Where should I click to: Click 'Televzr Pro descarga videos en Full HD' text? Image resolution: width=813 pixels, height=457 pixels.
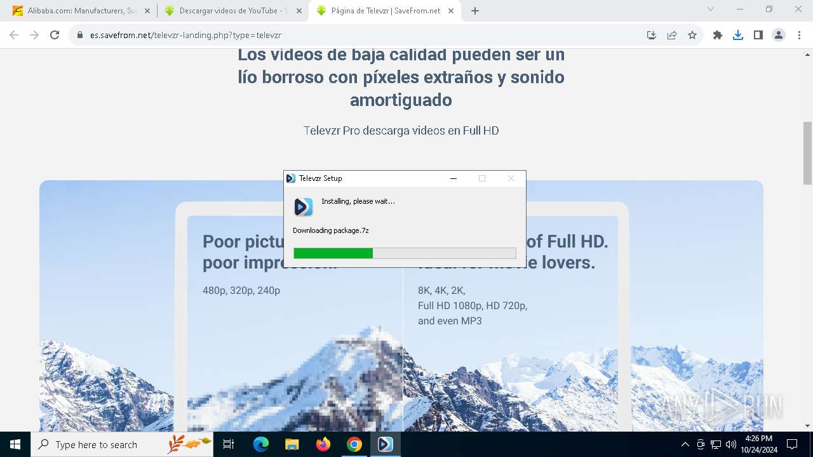pos(401,131)
